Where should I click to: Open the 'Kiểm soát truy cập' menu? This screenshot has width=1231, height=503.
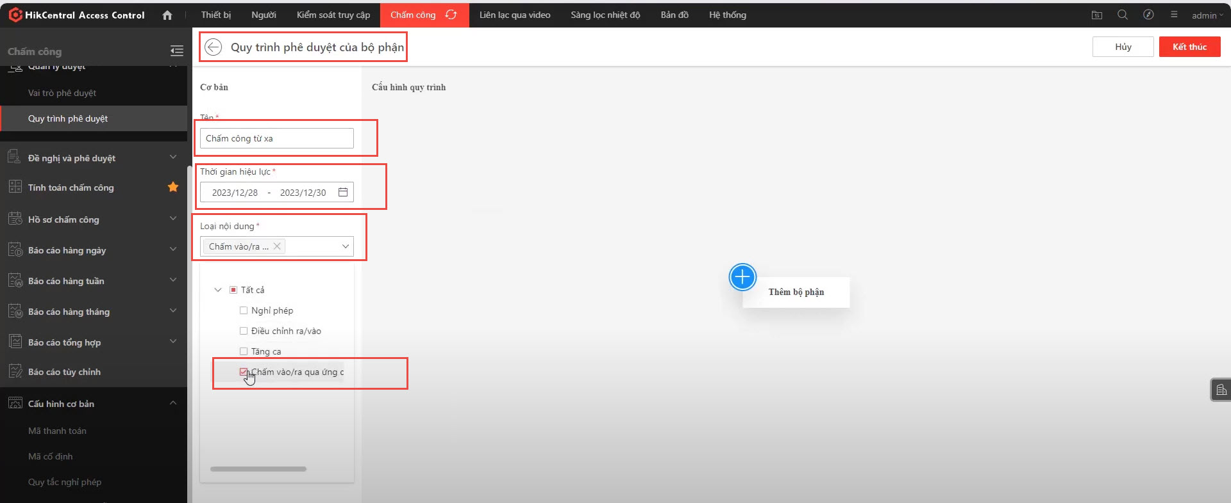click(333, 15)
